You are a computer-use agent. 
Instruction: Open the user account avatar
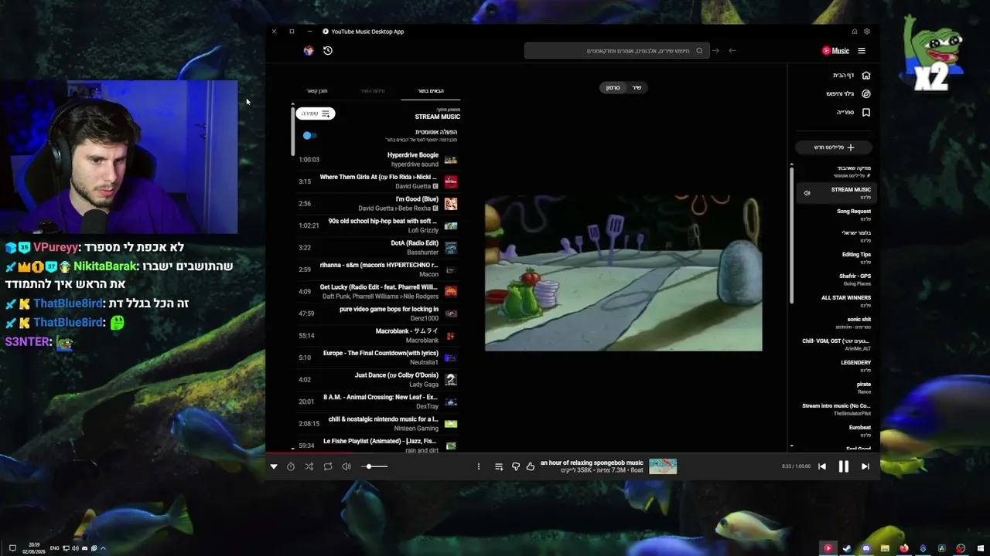click(x=309, y=51)
